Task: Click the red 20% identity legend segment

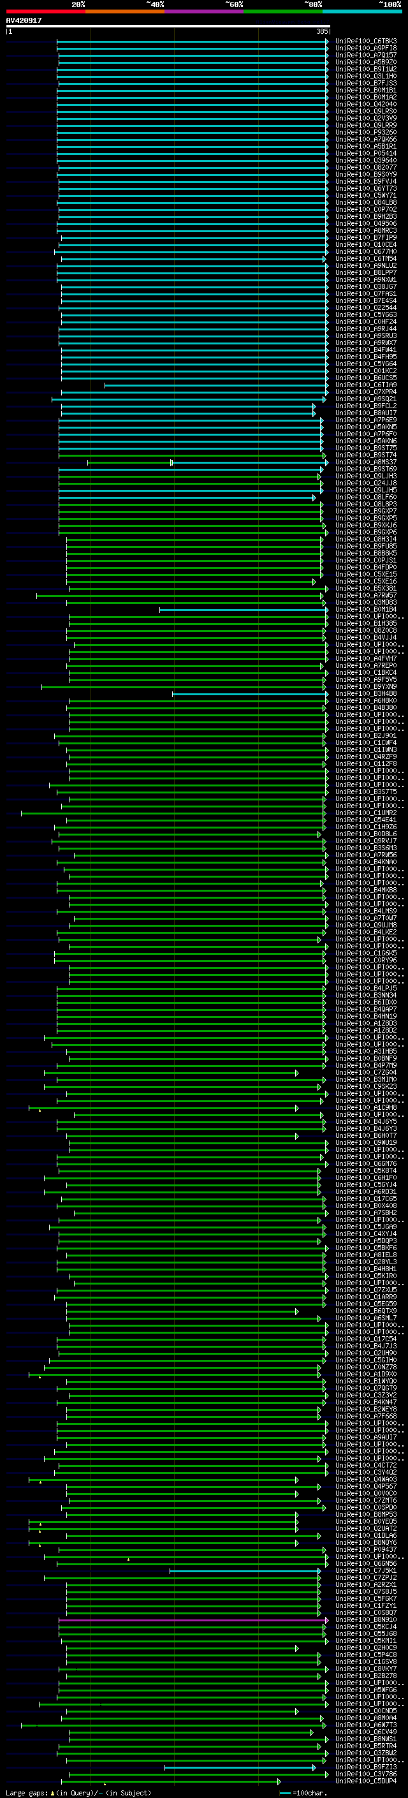Action: [45, 11]
